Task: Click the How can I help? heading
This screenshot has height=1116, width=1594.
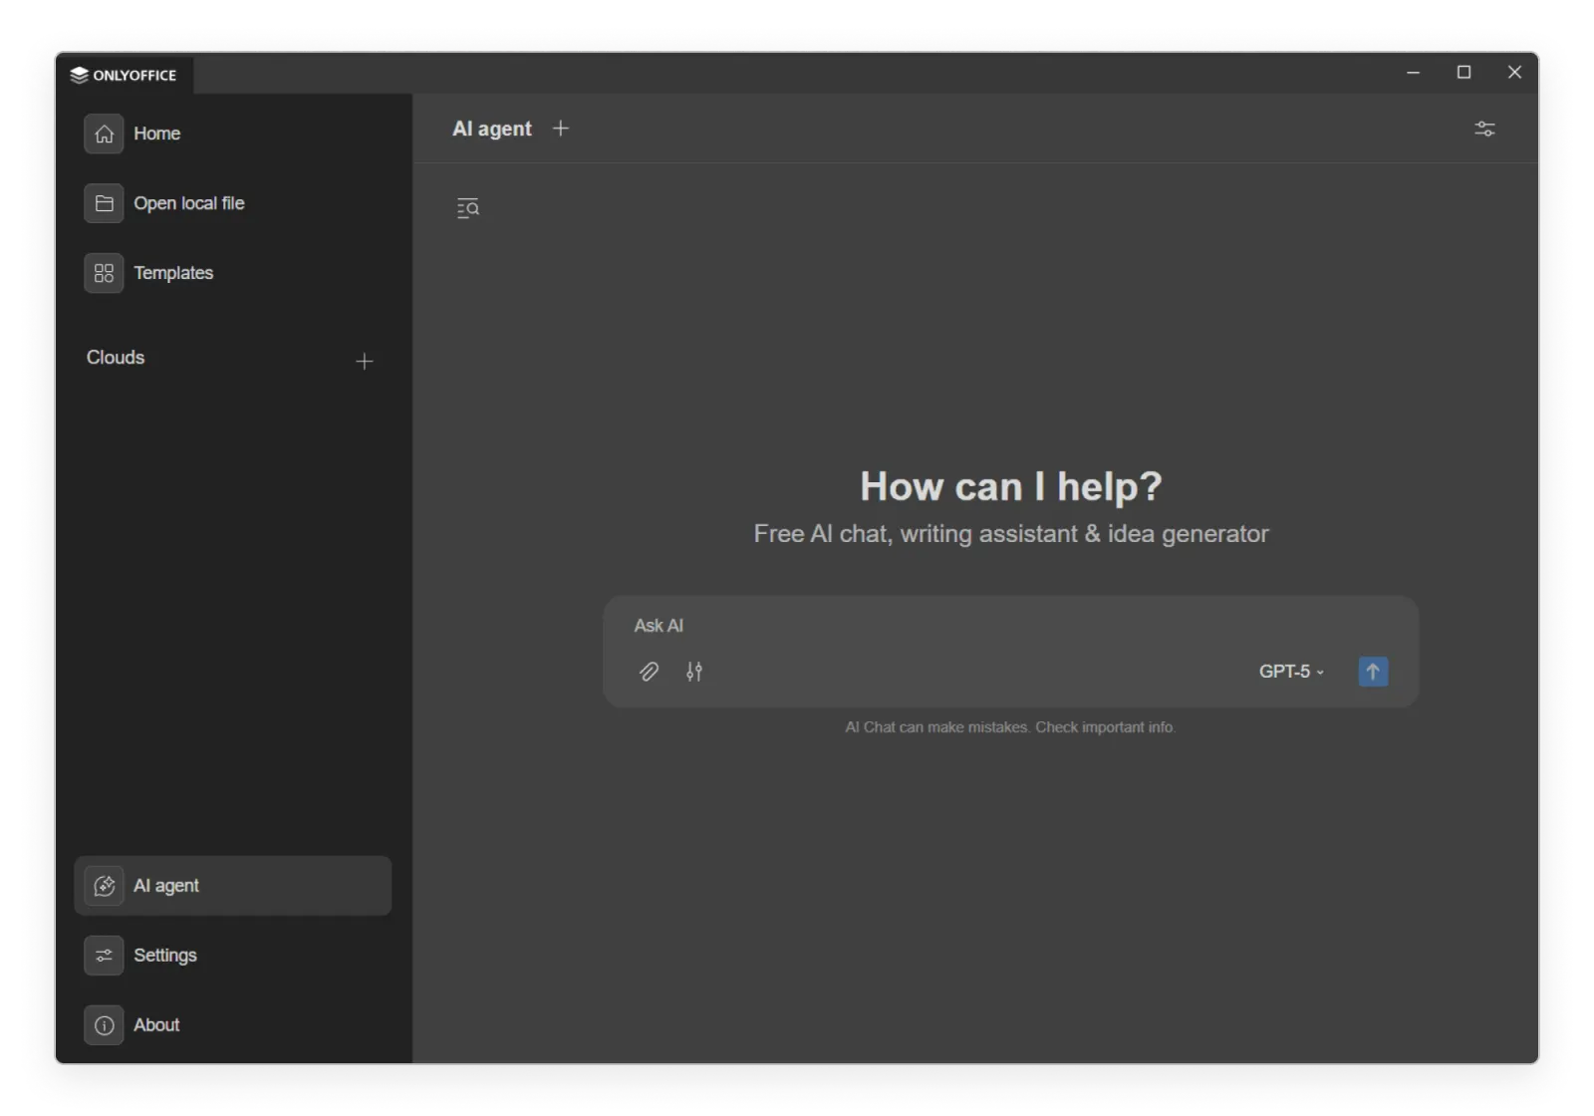Action: (1011, 486)
